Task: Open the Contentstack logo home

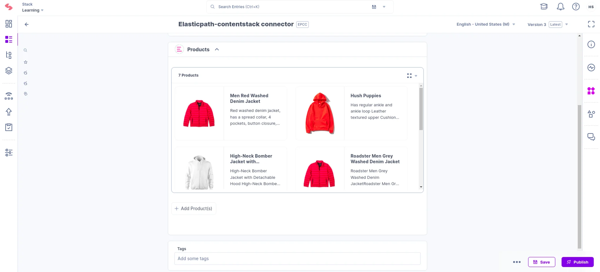Action: point(9,7)
